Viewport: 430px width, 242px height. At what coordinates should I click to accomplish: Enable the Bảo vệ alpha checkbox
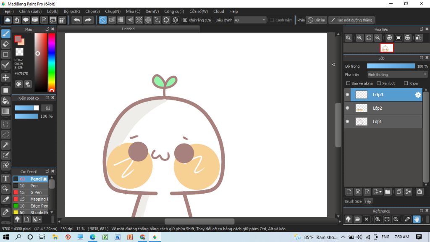tap(348, 83)
